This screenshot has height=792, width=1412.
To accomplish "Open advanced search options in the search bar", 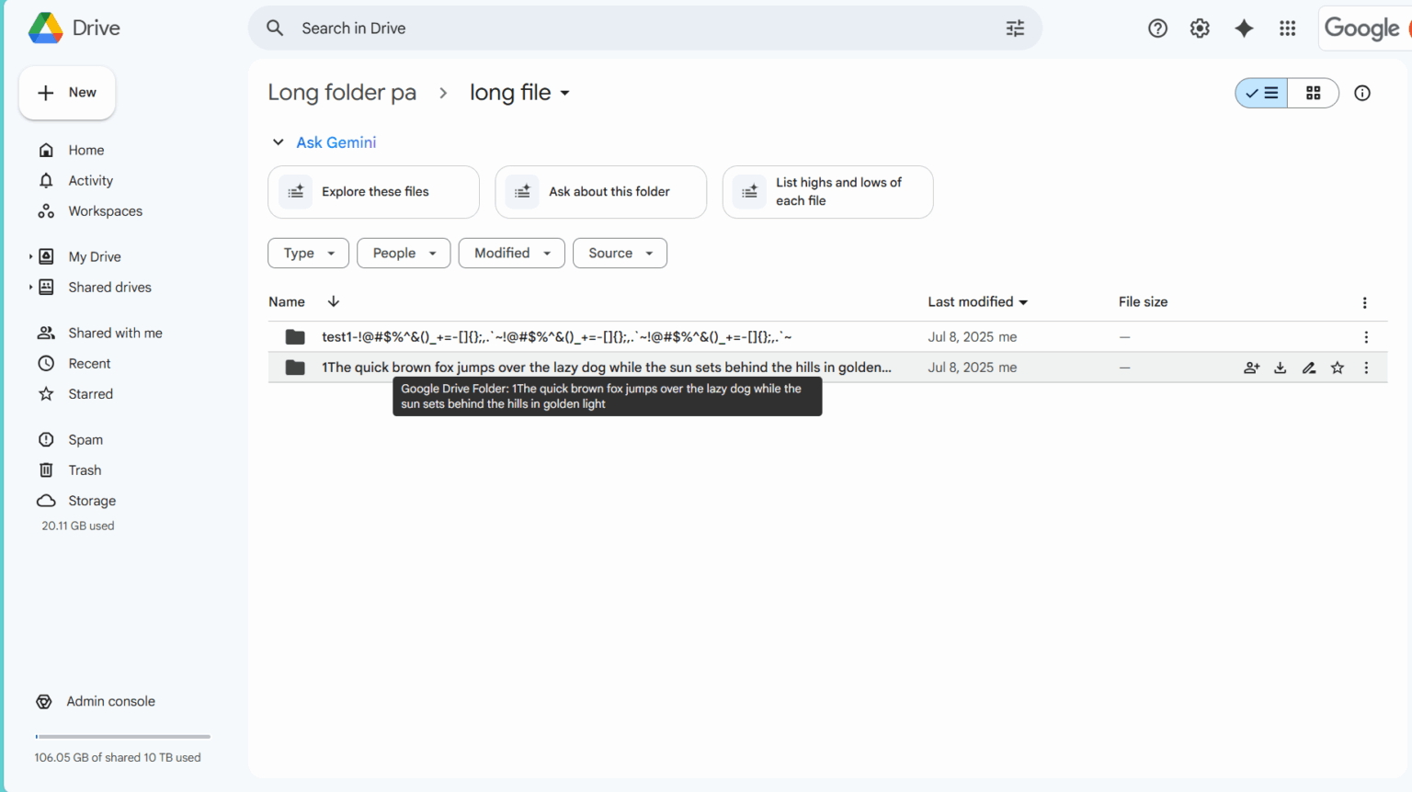I will click(x=1014, y=28).
